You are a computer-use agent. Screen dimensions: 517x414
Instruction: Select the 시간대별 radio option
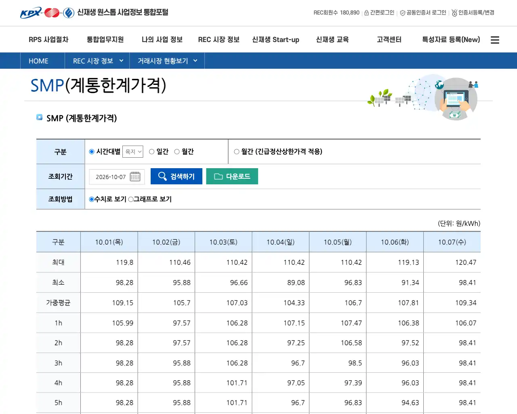coord(92,152)
